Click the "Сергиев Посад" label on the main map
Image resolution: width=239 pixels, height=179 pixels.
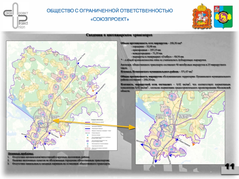click(x=81, y=58)
